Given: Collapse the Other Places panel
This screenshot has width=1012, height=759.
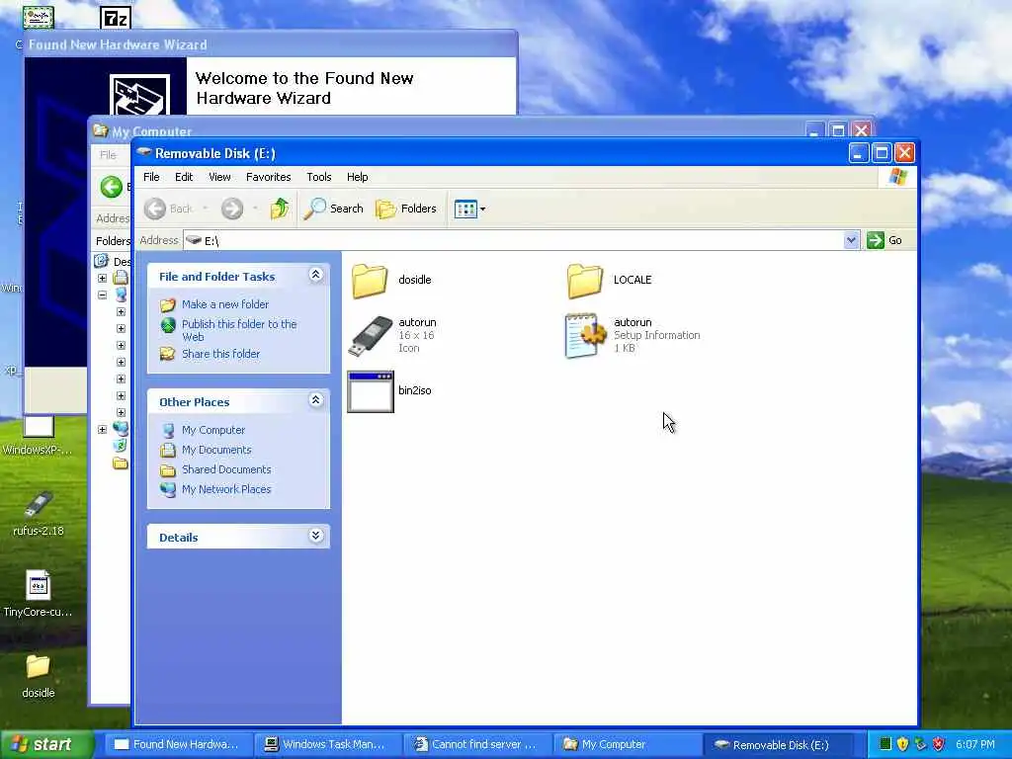Looking at the screenshot, I should click(x=315, y=400).
